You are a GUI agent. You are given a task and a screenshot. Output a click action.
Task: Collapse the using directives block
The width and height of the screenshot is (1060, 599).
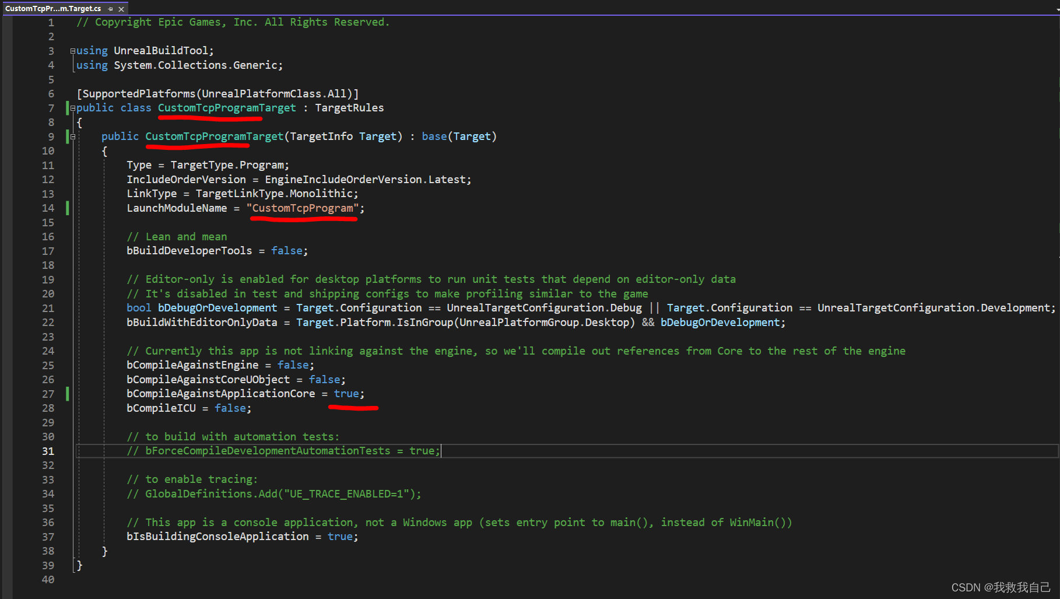(x=73, y=51)
